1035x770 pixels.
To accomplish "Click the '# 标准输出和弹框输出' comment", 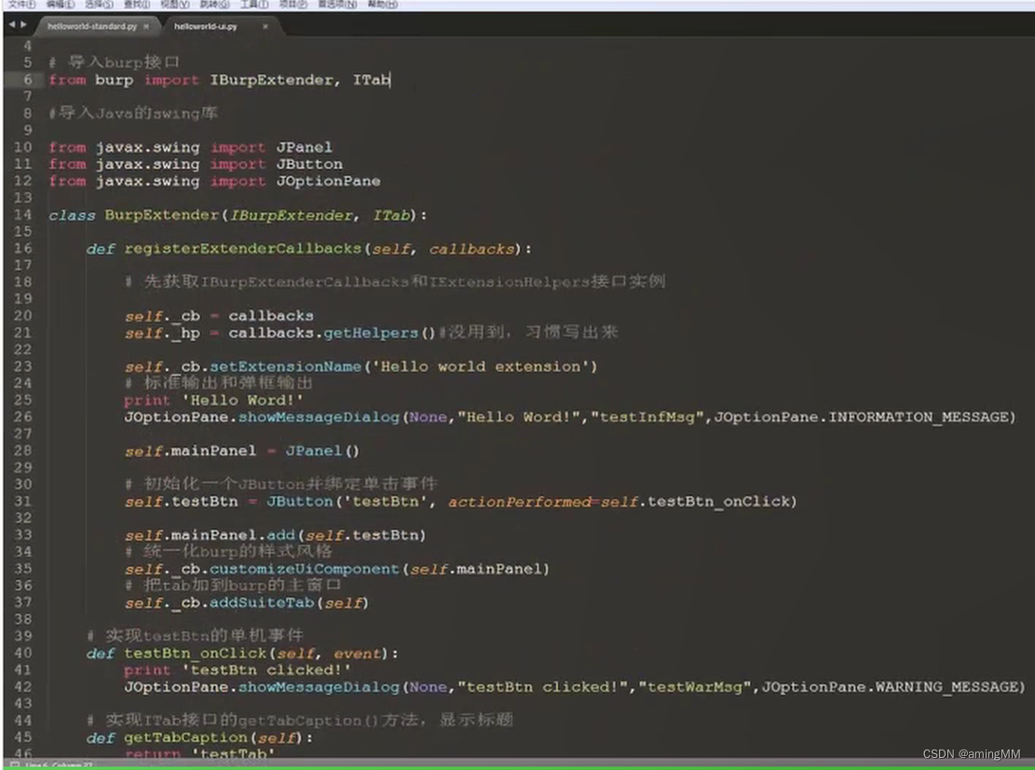I will click(x=219, y=383).
